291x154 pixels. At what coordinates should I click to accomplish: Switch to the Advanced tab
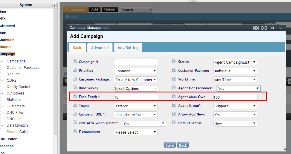(100, 48)
